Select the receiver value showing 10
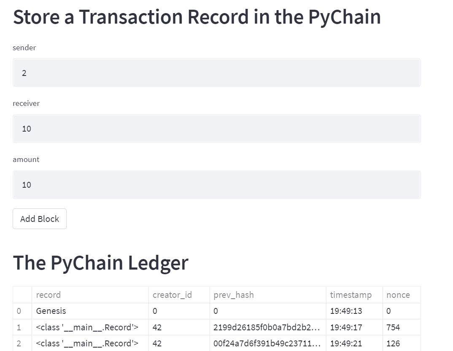This screenshot has width=453, height=351. click(x=26, y=129)
